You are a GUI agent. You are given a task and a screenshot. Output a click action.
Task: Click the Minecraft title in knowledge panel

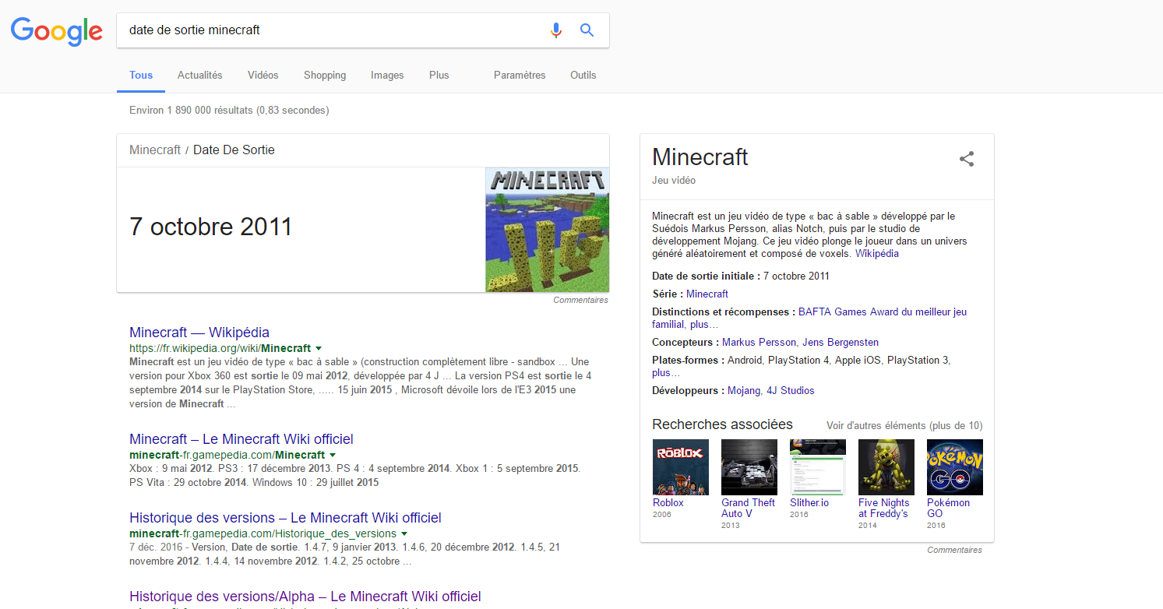click(700, 157)
